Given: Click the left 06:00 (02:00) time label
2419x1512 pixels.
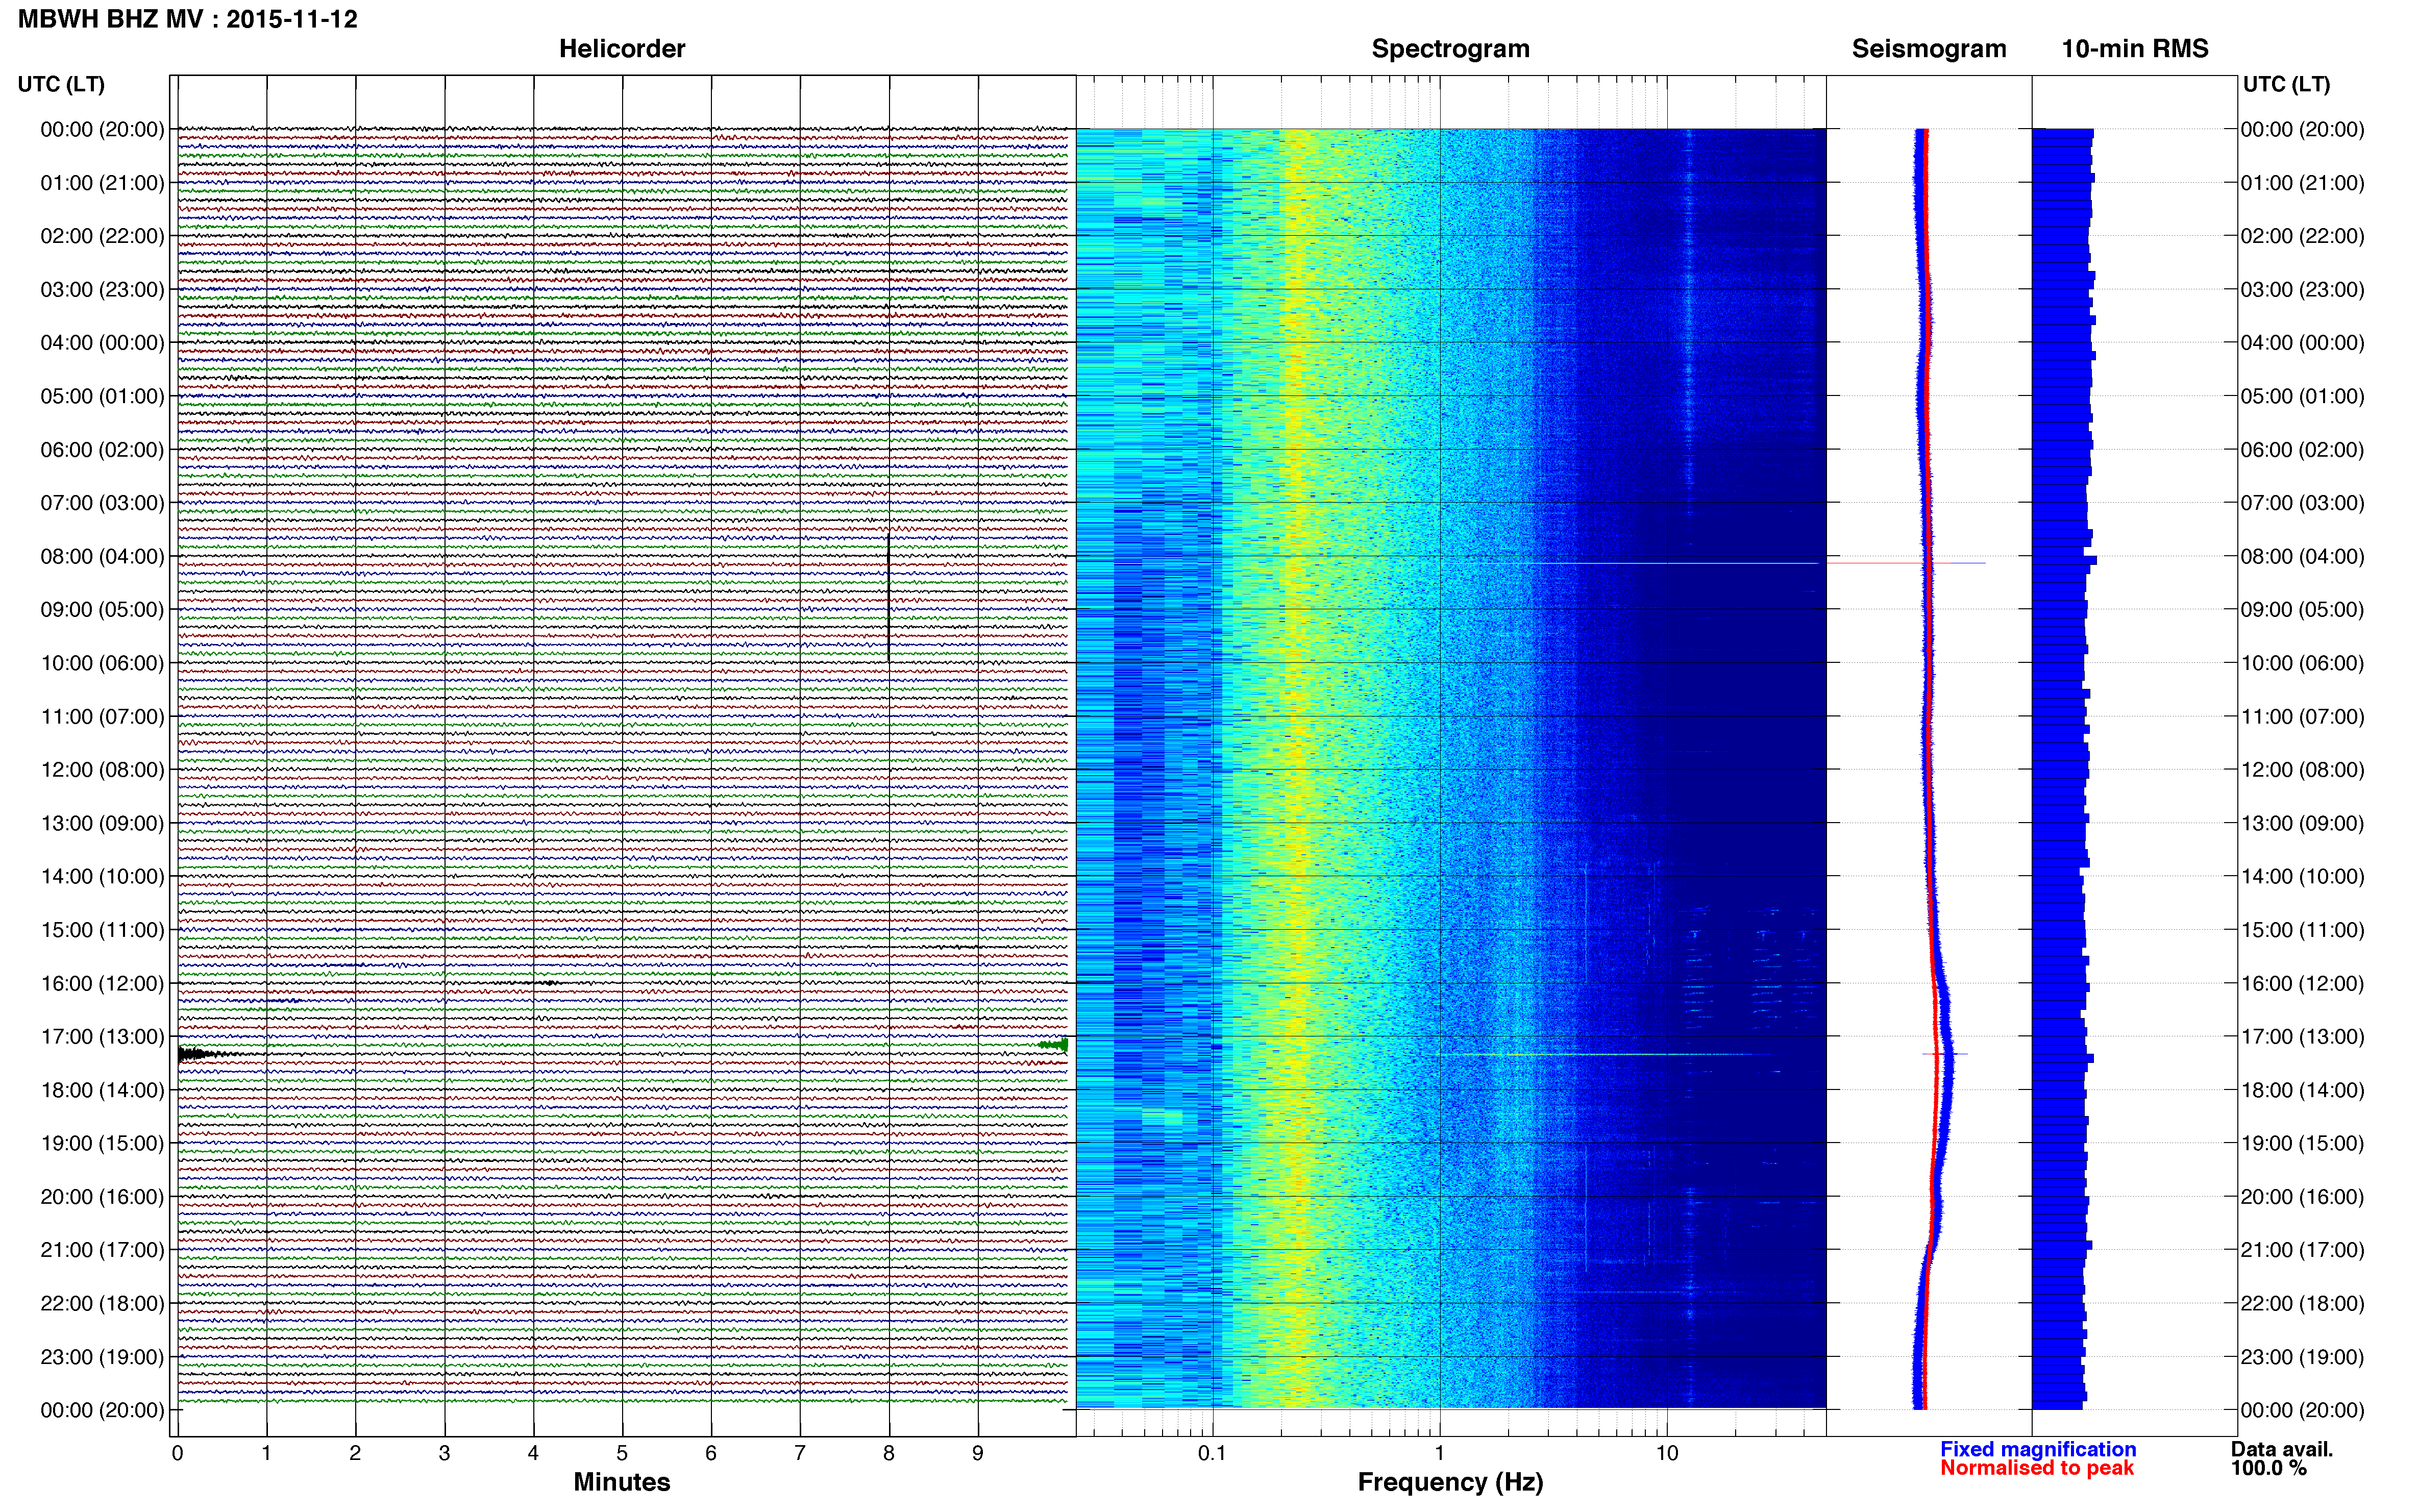Looking at the screenshot, I should 102,450.
